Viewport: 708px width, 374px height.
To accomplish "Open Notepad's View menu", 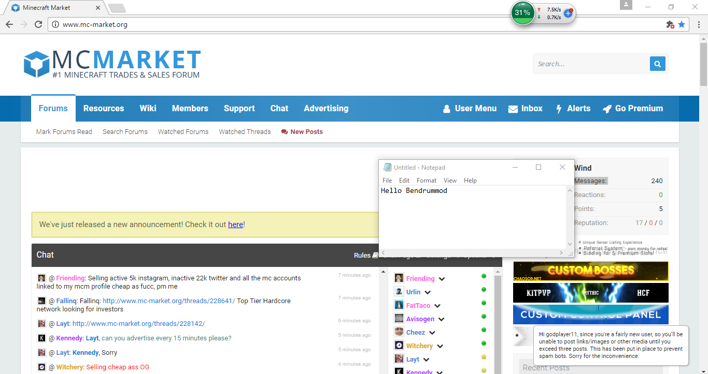I will 450,181.
